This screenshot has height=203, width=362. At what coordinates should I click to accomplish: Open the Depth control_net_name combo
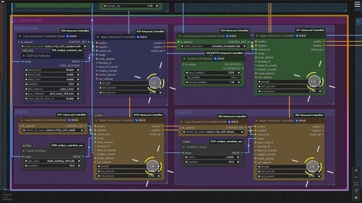(53, 130)
